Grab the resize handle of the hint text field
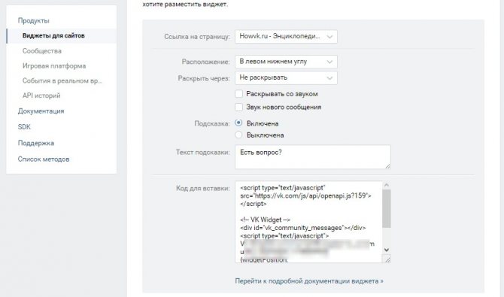 [x=387, y=165]
